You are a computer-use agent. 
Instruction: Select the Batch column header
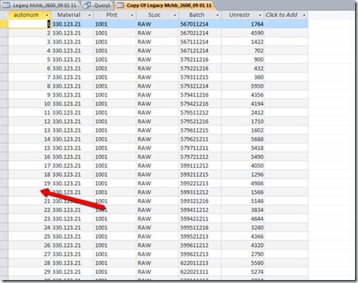click(200, 15)
